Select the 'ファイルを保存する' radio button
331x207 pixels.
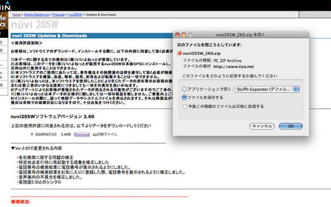tap(184, 97)
